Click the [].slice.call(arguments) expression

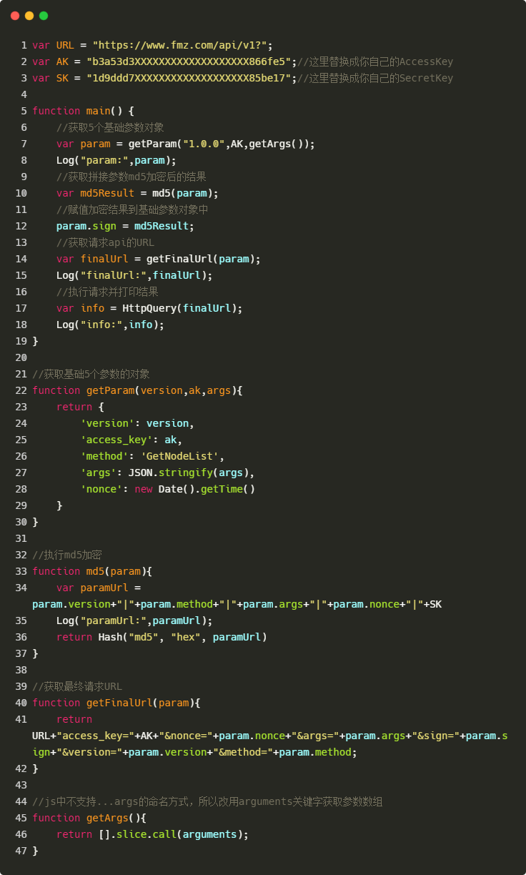pyautogui.click(x=171, y=834)
